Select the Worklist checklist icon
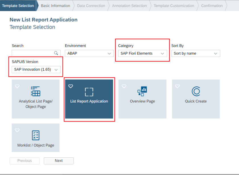This screenshot has width=239, height=175. (36, 135)
